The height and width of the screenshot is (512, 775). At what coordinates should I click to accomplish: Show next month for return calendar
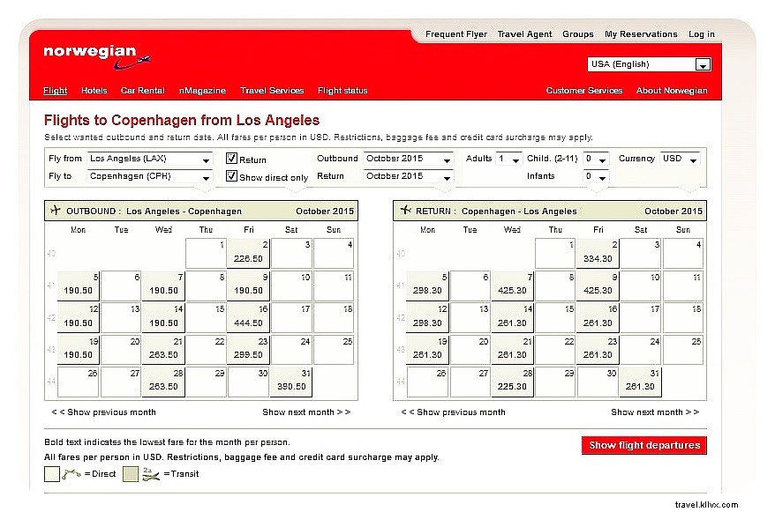[655, 412]
